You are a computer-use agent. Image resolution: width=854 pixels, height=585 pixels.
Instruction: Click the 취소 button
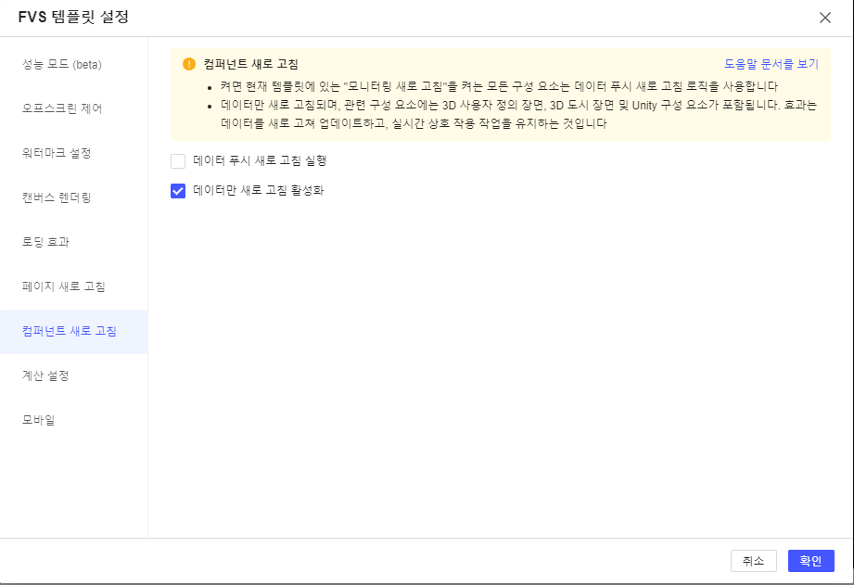point(753,561)
